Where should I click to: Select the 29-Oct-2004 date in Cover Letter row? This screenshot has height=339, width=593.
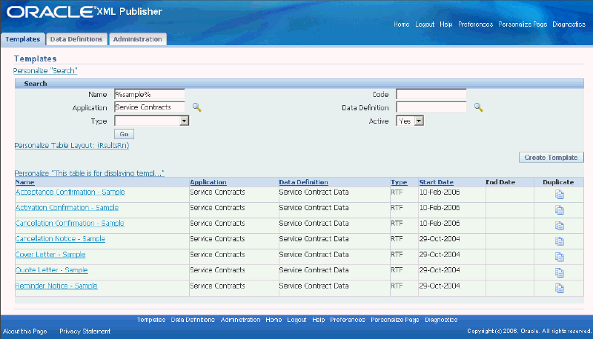click(x=440, y=255)
